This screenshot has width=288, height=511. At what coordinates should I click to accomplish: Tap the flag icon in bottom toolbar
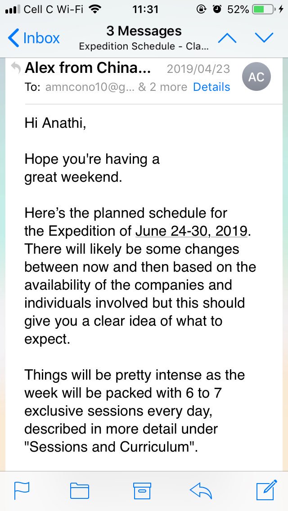click(22, 490)
